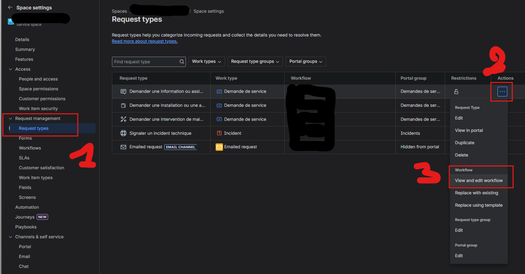Select View and edit workflow
The width and height of the screenshot is (525, 274).
tap(479, 181)
